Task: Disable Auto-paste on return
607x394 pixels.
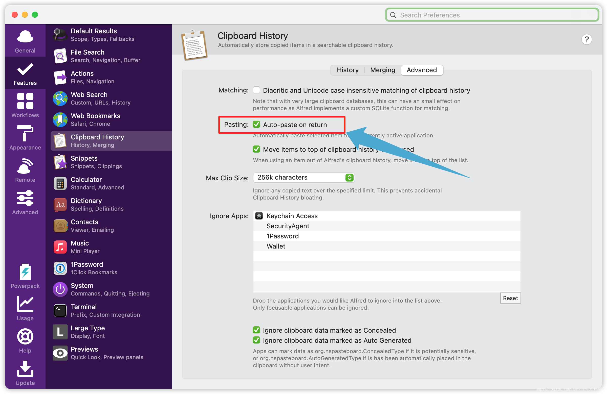Action: (256, 125)
